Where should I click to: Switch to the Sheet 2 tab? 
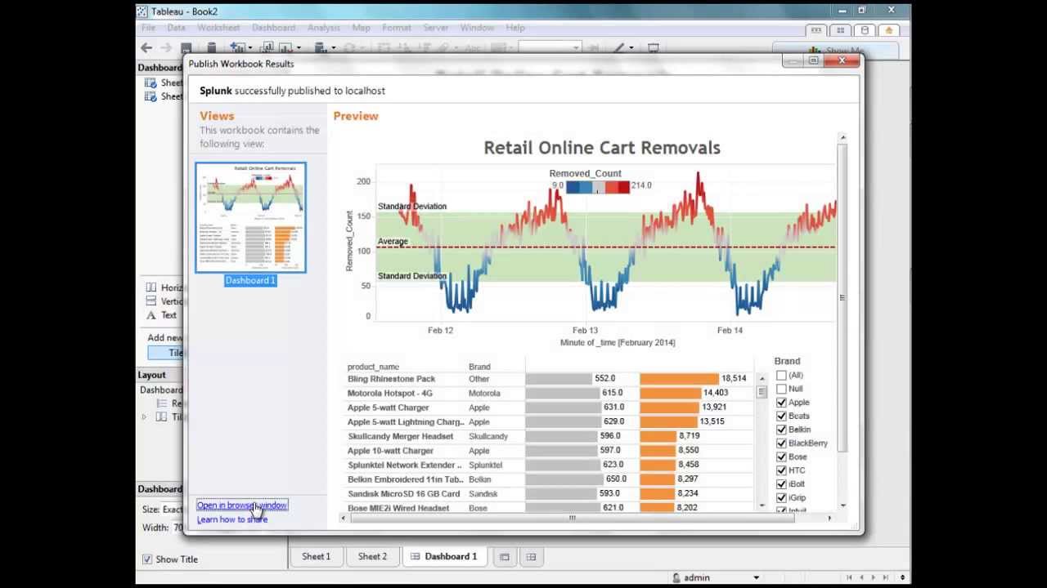(x=372, y=557)
